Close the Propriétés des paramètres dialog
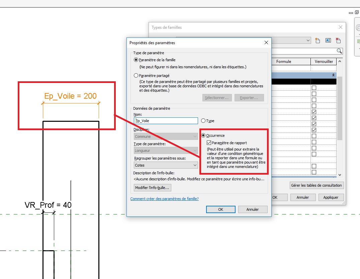Screen dimensions: 360x279 coord(266,42)
